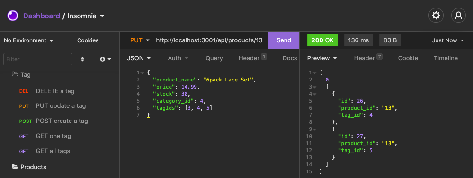Screen dimensions: 473x178
Task: Click the stock value 30
Action: (184, 94)
